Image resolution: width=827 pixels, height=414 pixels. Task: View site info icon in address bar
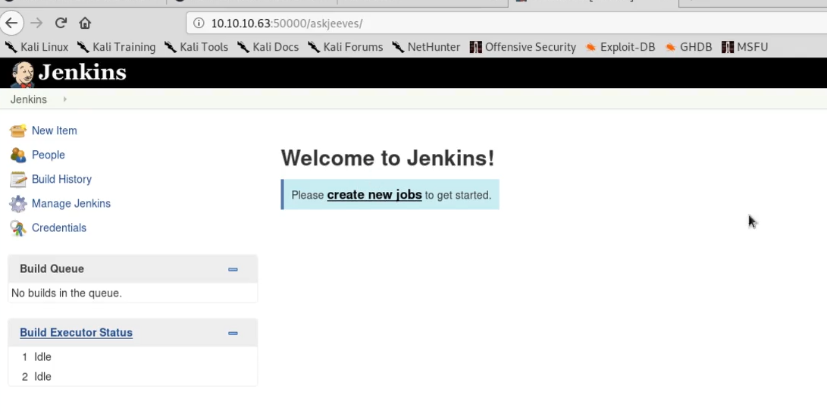(x=199, y=24)
